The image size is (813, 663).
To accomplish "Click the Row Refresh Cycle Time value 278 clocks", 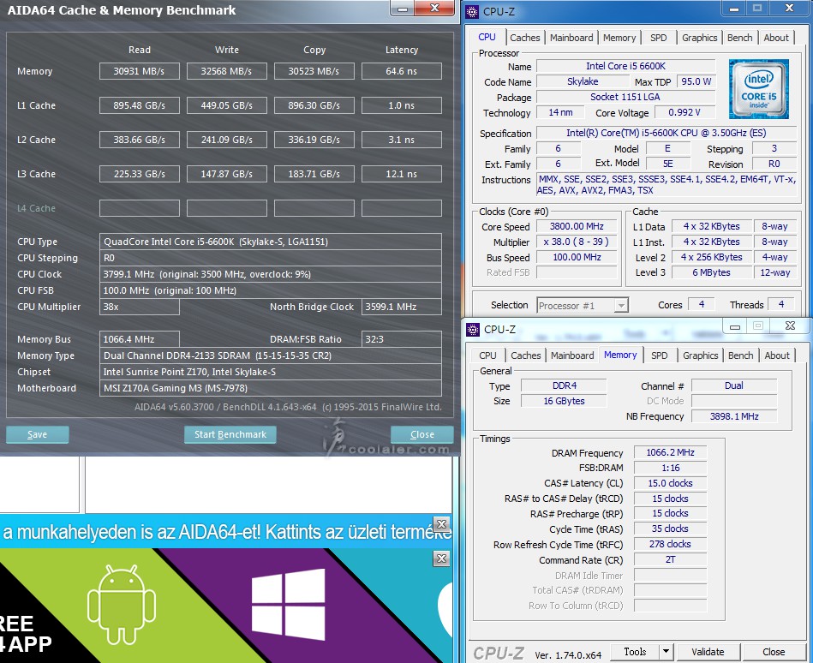I will (670, 544).
